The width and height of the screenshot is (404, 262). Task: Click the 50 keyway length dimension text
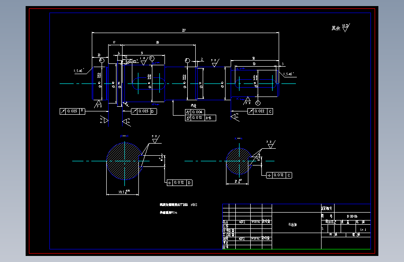[254, 64]
